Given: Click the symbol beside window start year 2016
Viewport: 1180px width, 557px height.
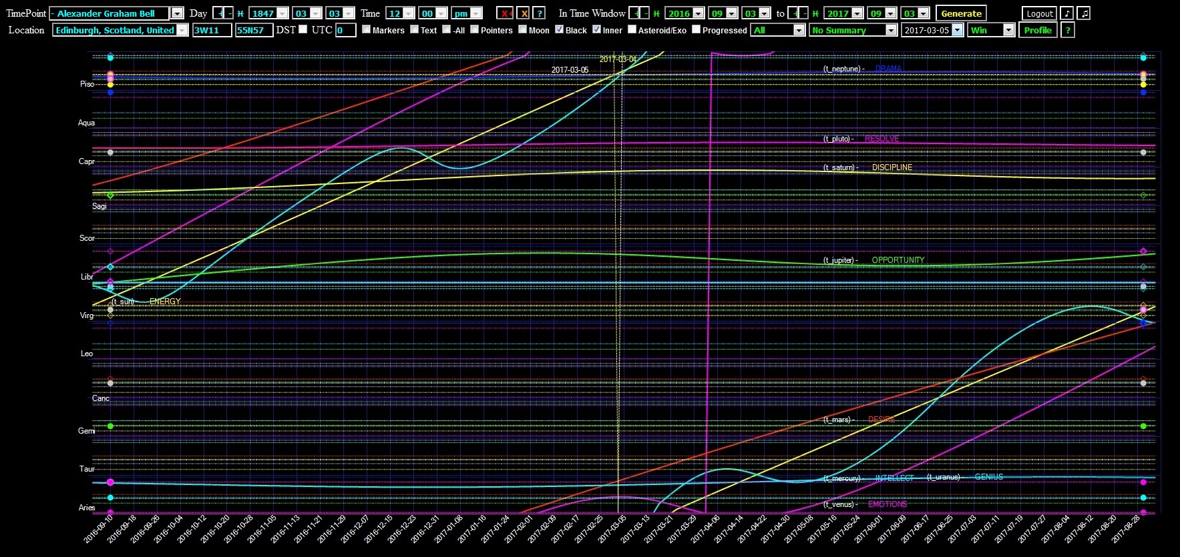Looking at the screenshot, I should point(656,13).
